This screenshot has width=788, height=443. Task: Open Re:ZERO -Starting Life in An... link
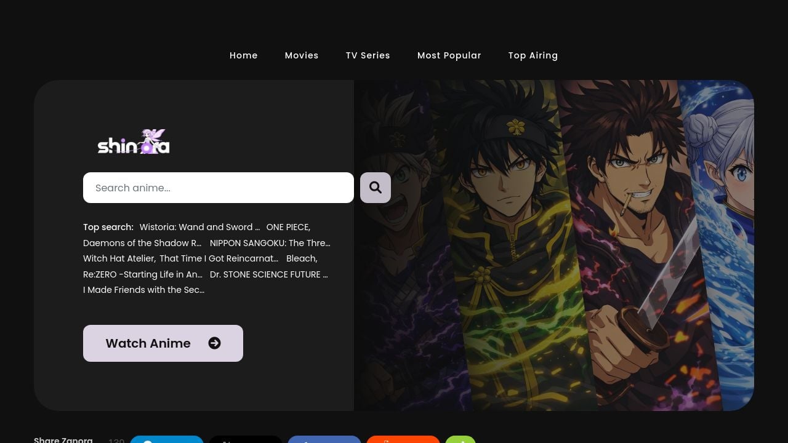pos(143,274)
